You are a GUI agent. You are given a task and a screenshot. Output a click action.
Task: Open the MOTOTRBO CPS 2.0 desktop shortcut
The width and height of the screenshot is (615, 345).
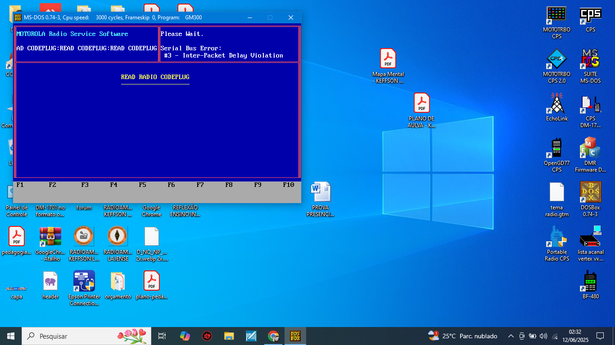click(x=556, y=59)
